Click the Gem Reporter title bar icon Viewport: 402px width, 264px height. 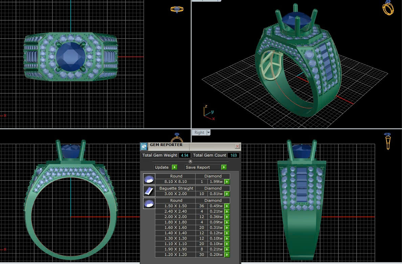click(144, 146)
